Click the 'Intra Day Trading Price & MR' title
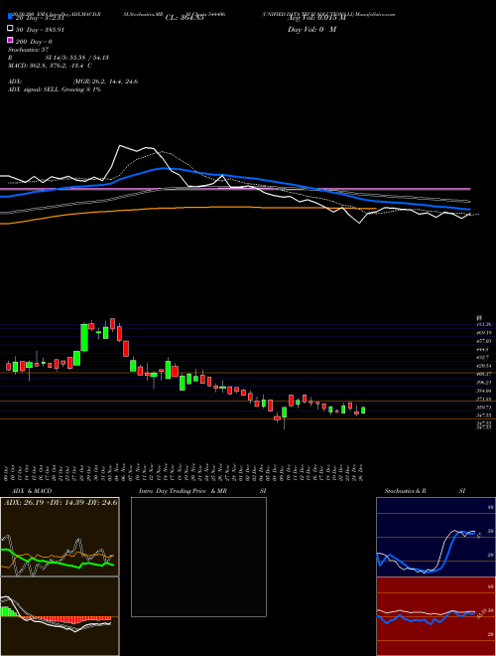The image size is (496, 656). (183, 491)
